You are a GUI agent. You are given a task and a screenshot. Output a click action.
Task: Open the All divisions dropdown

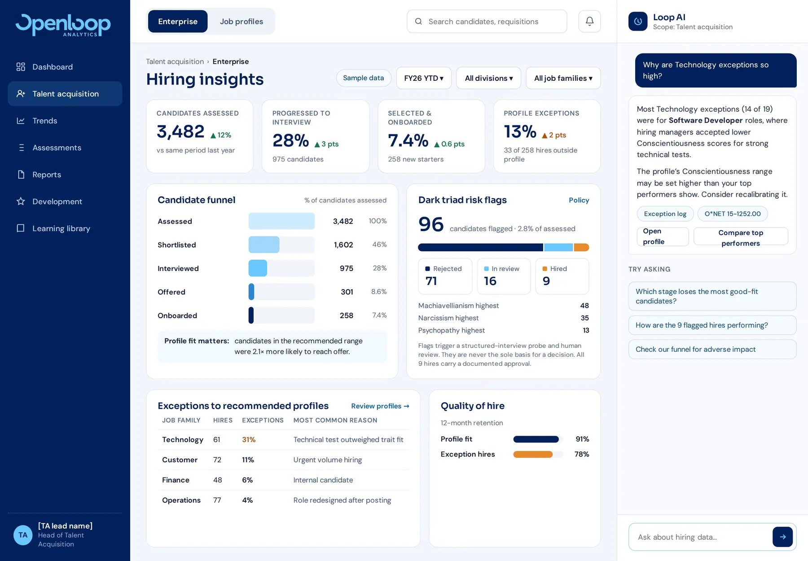pyautogui.click(x=489, y=78)
